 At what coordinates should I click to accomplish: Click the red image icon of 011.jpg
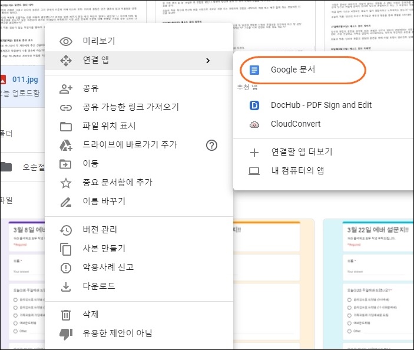[3, 80]
